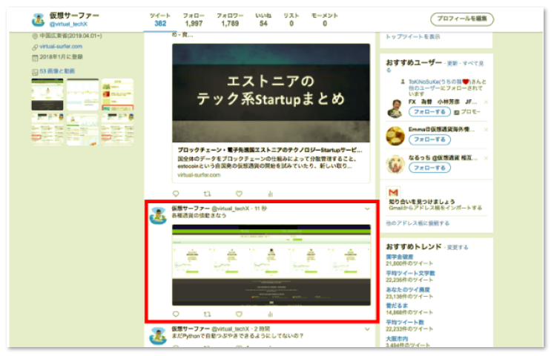Dismiss the なるっち user suggestion
The width and height of the screenshot is (554, 356).
click(486, 158)
